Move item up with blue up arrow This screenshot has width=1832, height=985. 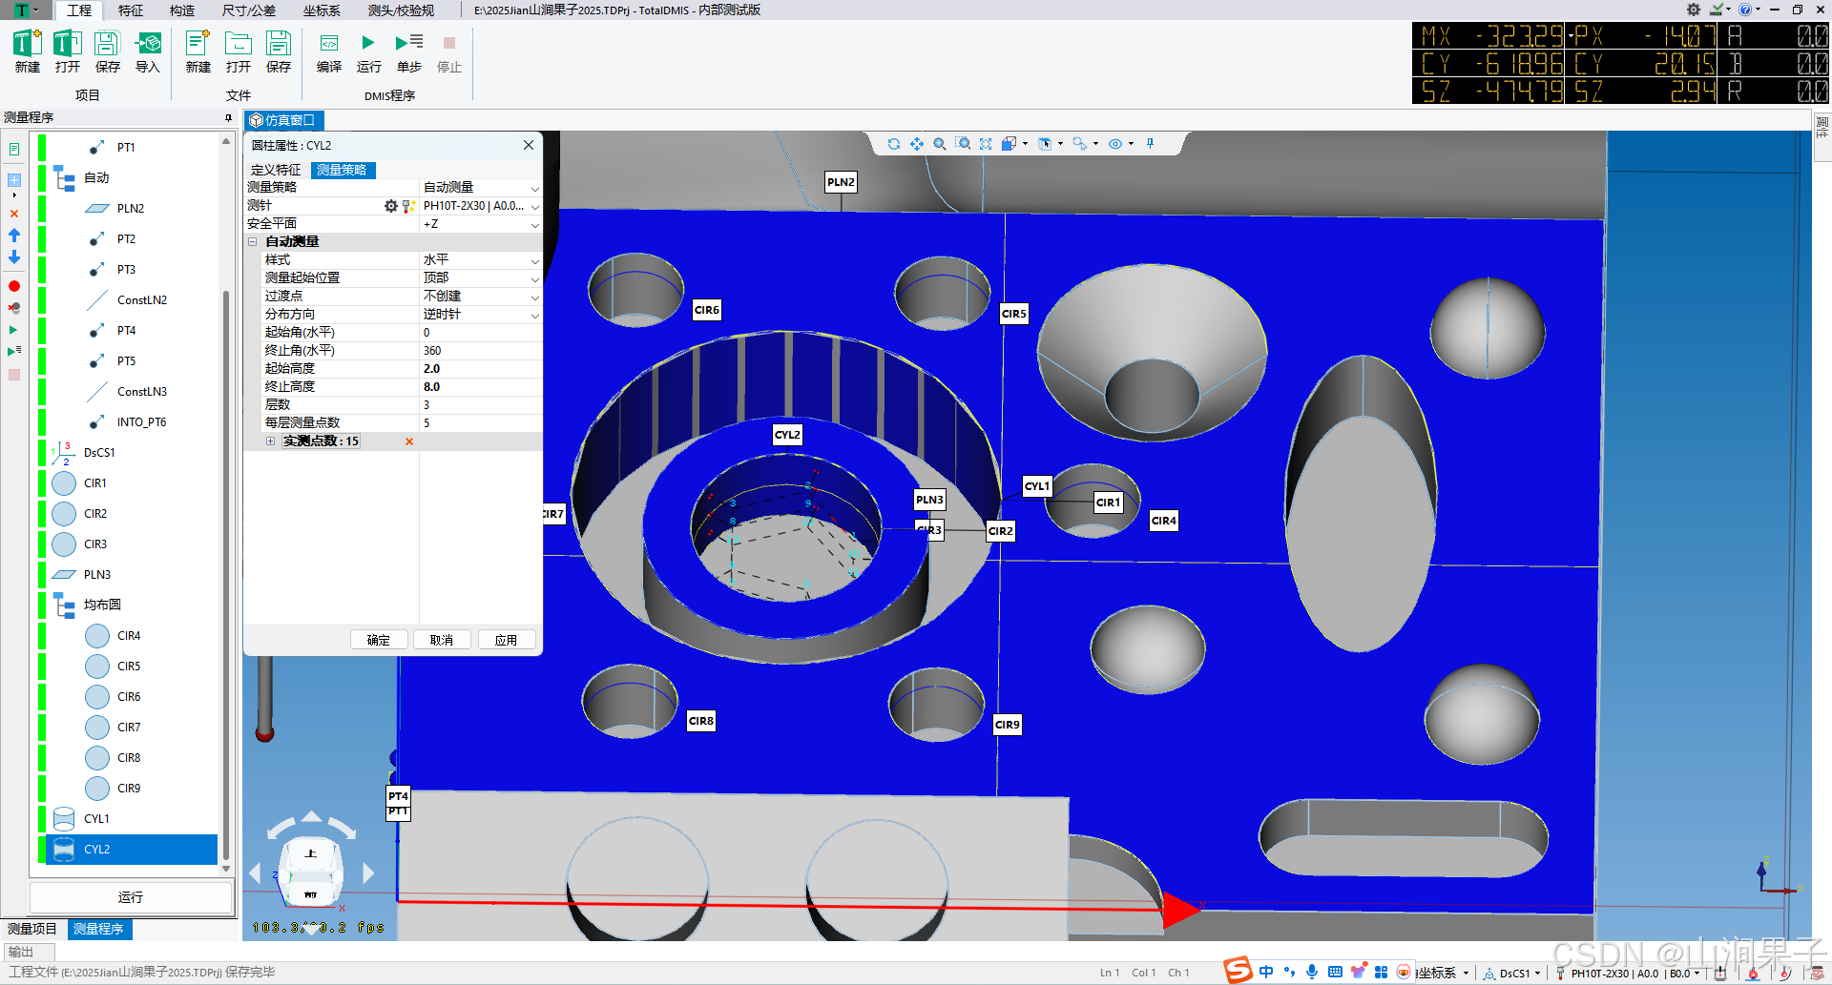click(x=14, y=235)
